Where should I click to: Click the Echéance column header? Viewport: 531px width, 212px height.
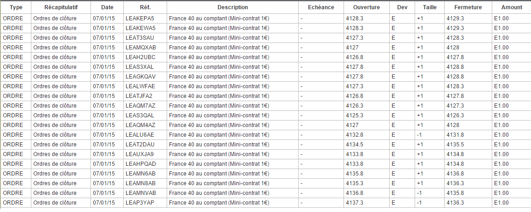point(321,7)
